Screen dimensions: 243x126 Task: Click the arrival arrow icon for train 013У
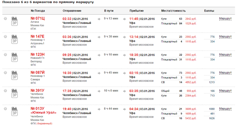[x=124, y=109]
